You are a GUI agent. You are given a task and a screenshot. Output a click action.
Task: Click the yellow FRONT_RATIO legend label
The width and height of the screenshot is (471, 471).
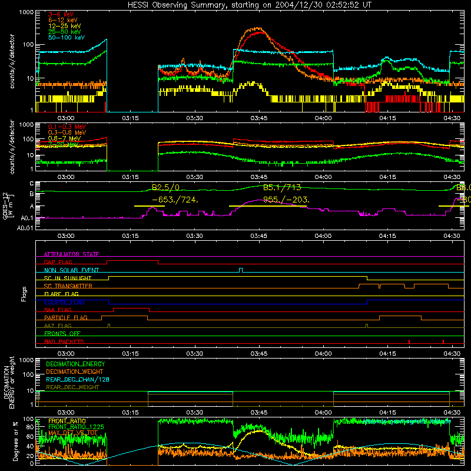[67, 421]
